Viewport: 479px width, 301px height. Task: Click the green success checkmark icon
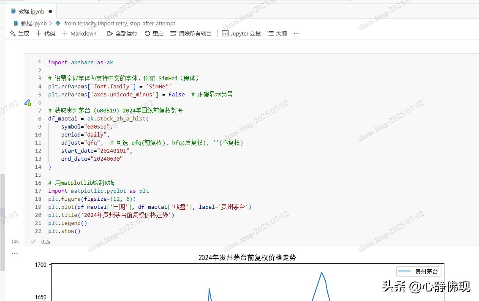[x=33, y=242]
